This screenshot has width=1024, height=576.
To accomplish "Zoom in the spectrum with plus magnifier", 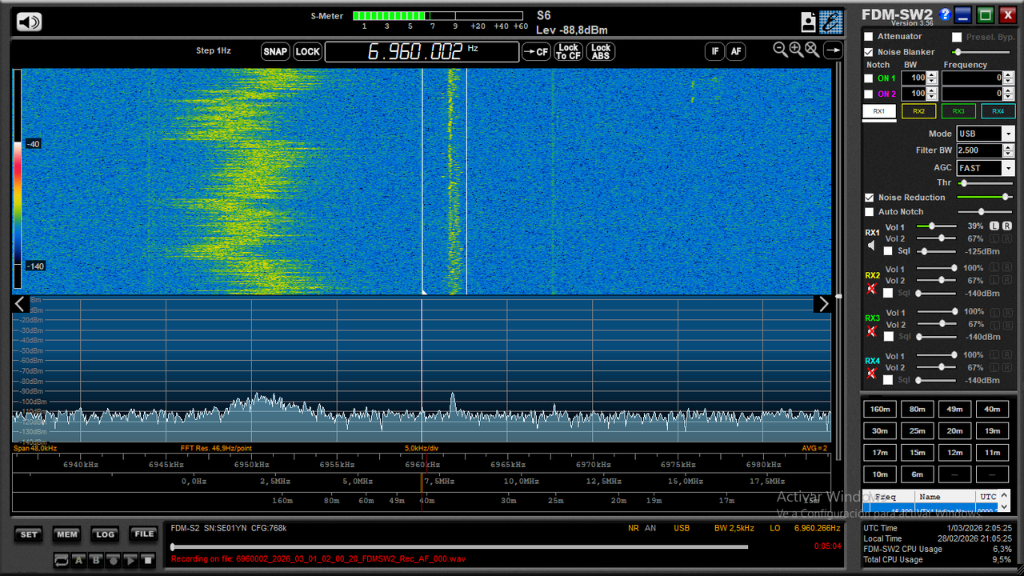I will click(796, 50).
